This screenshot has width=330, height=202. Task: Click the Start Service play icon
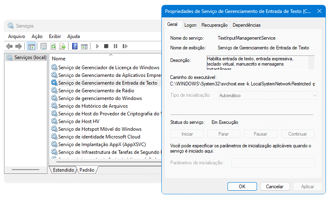point(97,46)
